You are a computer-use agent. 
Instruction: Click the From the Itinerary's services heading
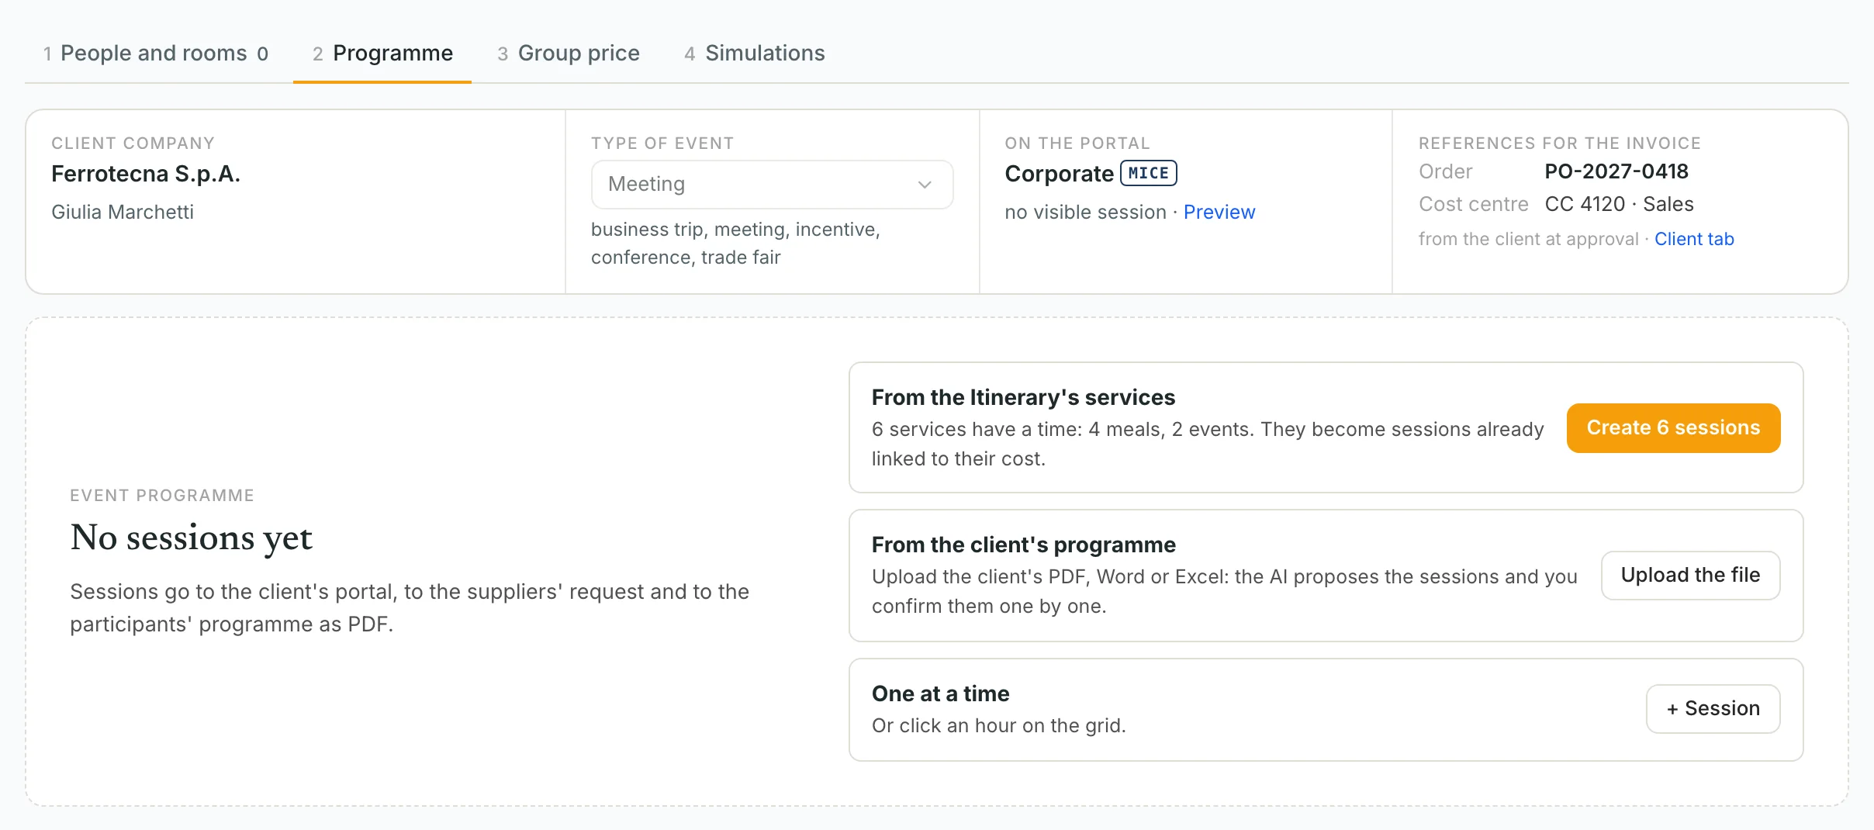click(1023, 397)
